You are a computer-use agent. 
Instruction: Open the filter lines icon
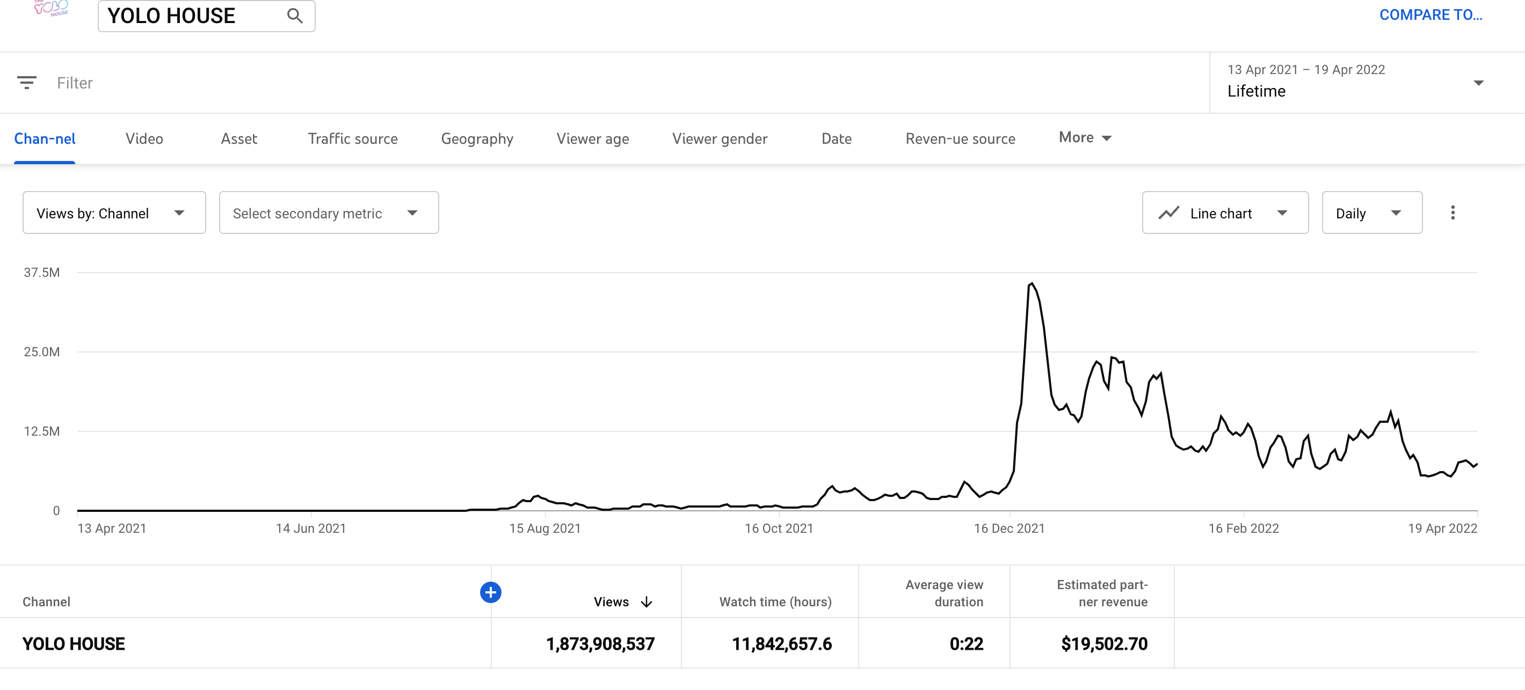click(27, 83)
